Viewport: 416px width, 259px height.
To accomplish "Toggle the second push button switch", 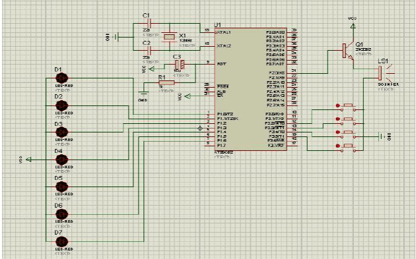I will (348, 121).
